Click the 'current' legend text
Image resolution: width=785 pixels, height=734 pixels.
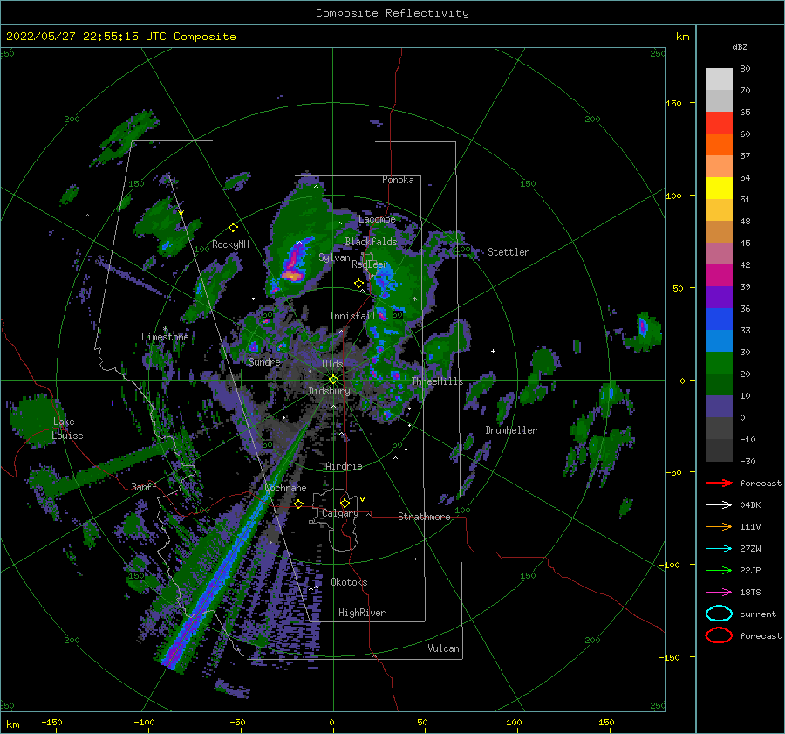tap(758, 614)
